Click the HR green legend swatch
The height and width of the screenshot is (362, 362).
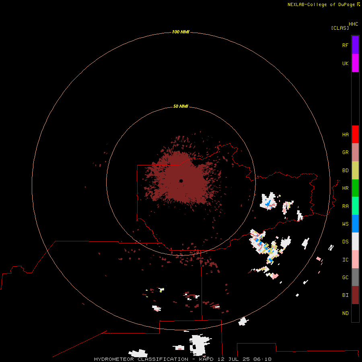click(355, 188)
